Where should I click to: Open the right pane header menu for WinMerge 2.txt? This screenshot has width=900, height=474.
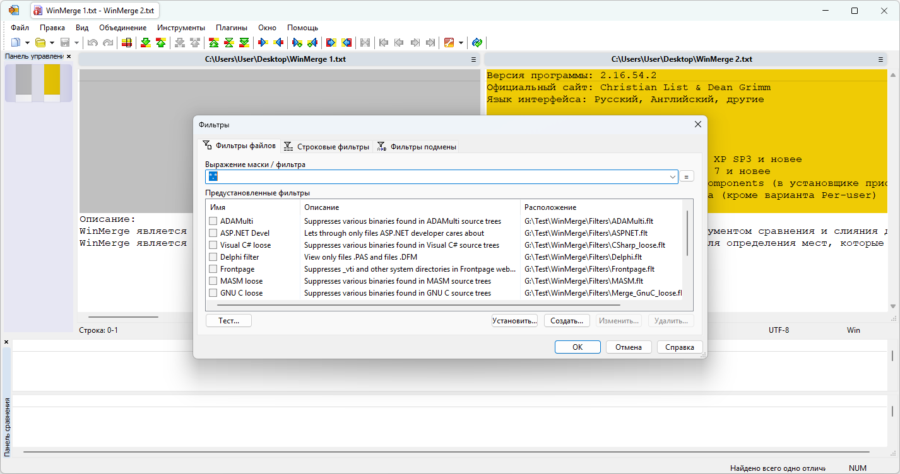point(880,59)
